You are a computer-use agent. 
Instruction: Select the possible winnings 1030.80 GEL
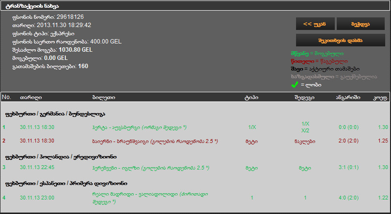76,50
